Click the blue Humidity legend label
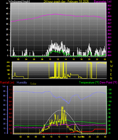Viewport: 118px width, 140px height. (22, 82)
